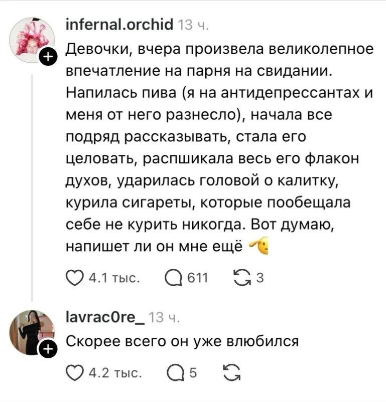
Task: View the 4.2 тыс. likes on reply
Action: (x=115, y=373)
